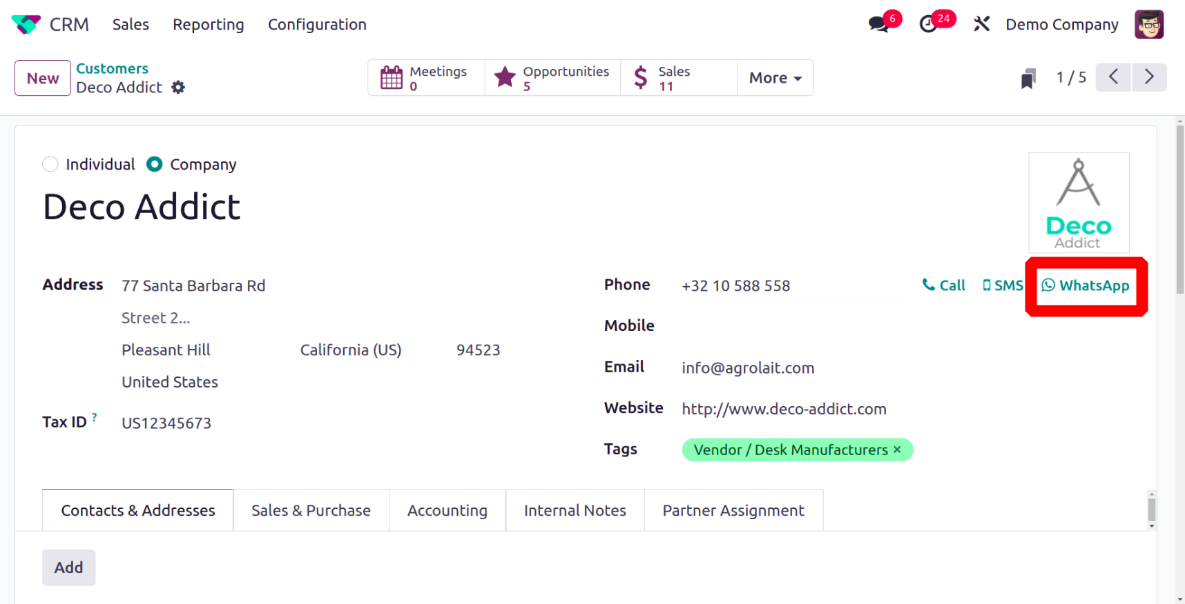Click the tab strip scroll-down arrow
Image resolution: width=1185 pixels, height=604 pixels.
1151,526
